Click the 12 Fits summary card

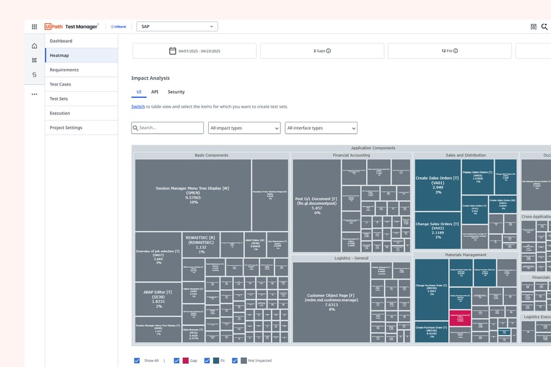point(449,51)
